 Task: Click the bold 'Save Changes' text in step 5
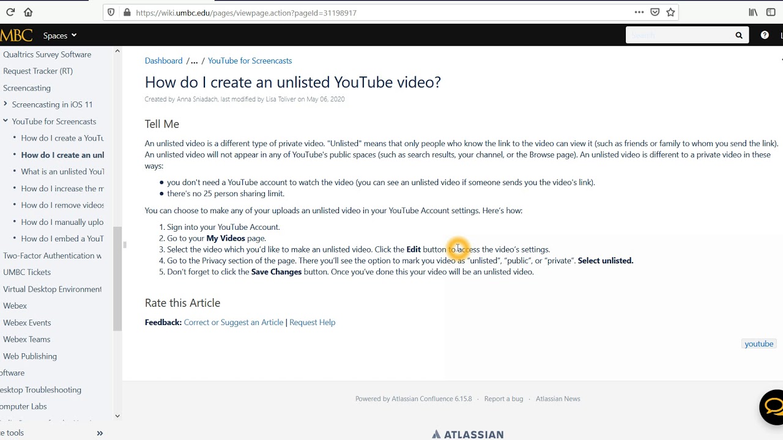[276, 272]
